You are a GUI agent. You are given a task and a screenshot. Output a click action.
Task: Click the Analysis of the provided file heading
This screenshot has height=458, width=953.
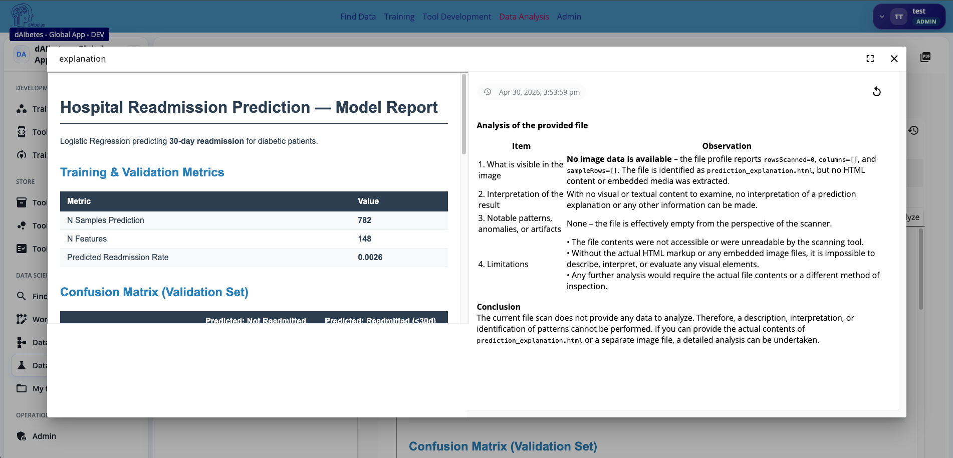click(532, 125)
